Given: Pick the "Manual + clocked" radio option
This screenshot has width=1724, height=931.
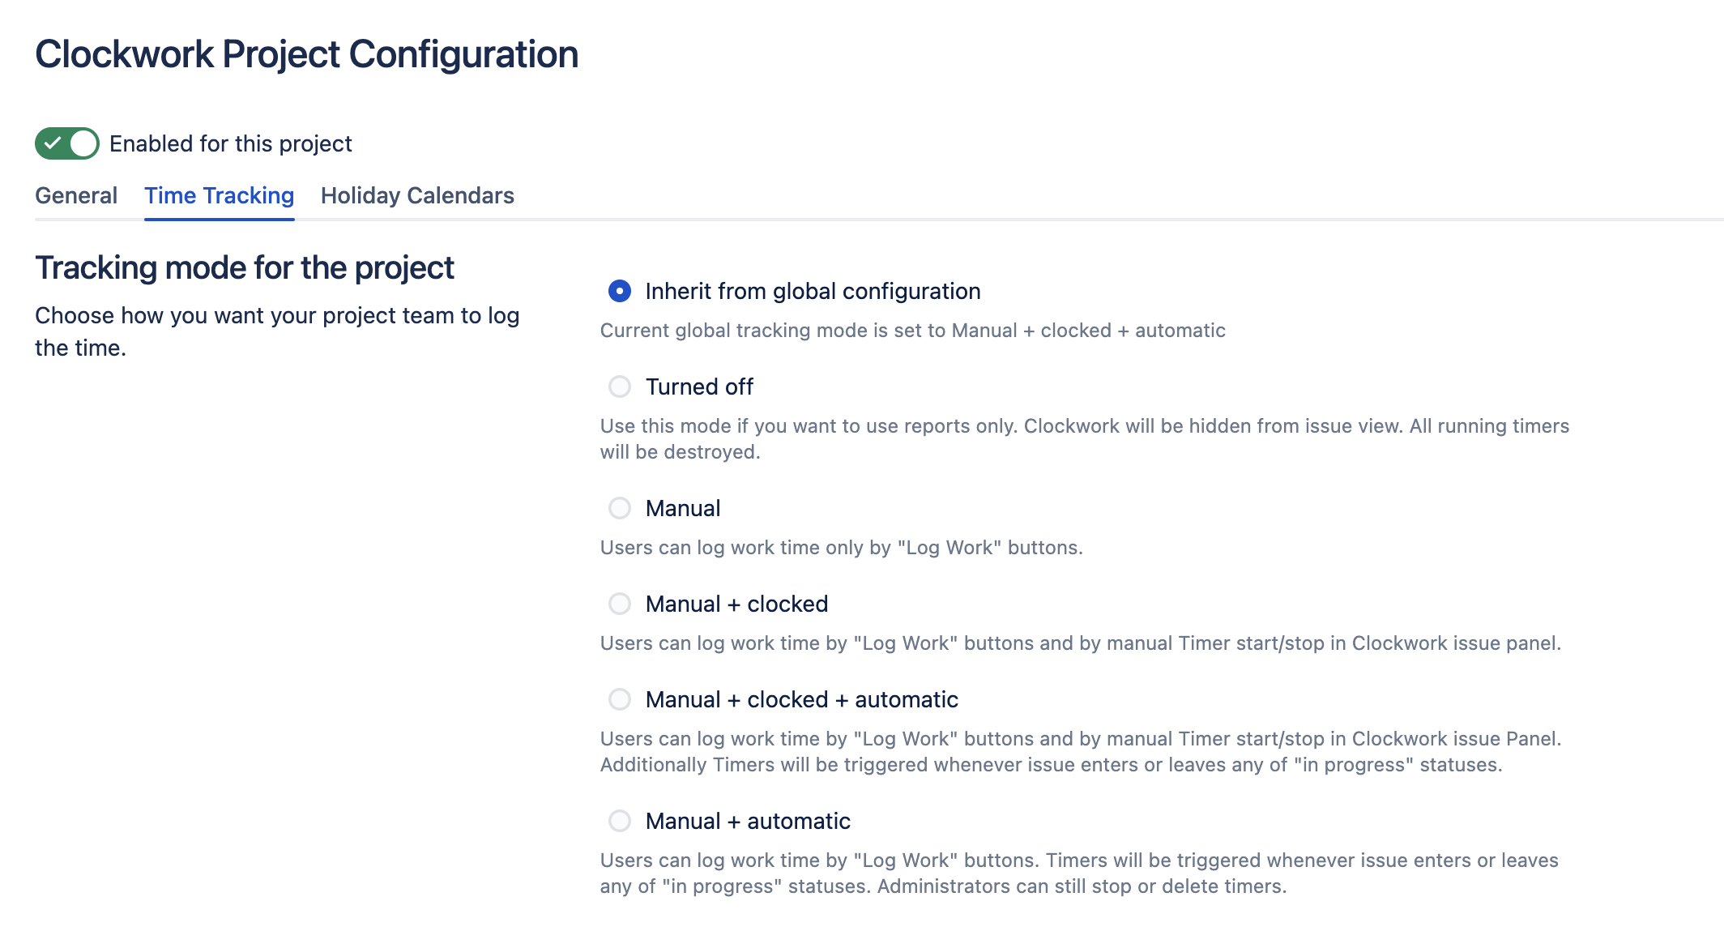Looking at the screenshot, I should tap(620, 604).
